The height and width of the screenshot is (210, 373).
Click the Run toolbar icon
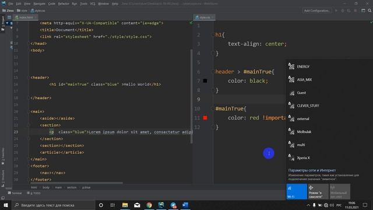(x=336, y=10)
